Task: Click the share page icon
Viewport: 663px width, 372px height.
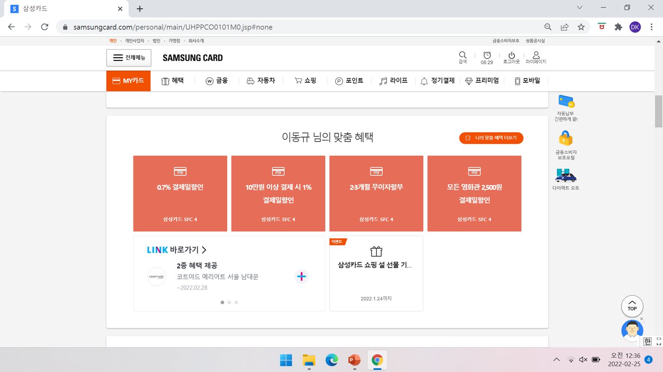Action: point(564,27)
